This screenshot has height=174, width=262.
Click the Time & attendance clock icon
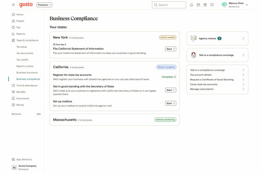point(13,85)
